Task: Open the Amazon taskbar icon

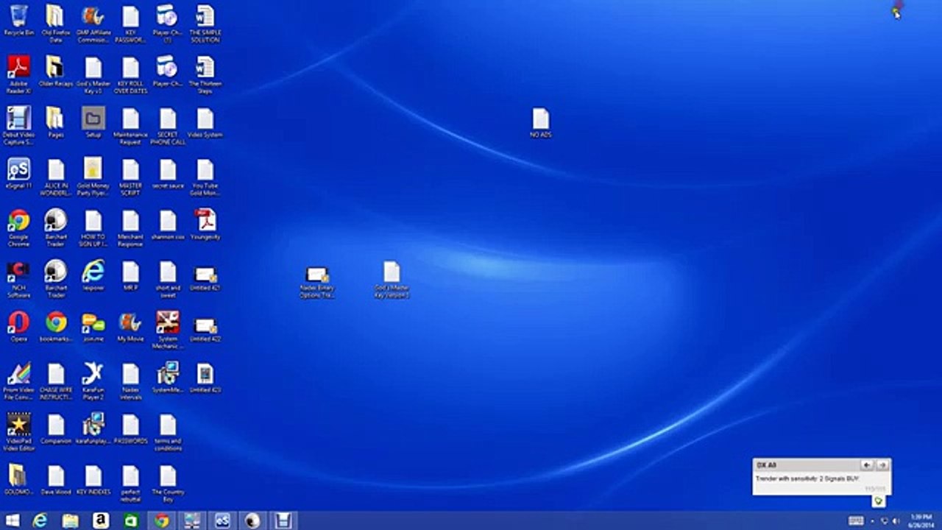Action: click(x=101, y=520)
